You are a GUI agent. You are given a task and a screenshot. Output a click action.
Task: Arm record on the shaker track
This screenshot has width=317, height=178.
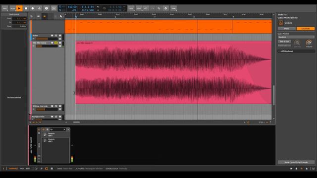pos(52,36)
